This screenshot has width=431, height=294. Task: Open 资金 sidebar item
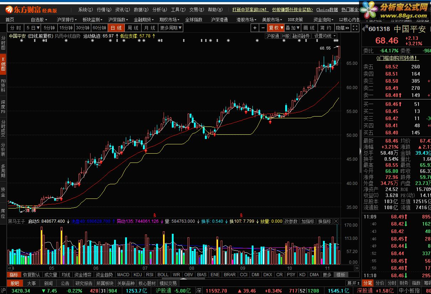3,192
